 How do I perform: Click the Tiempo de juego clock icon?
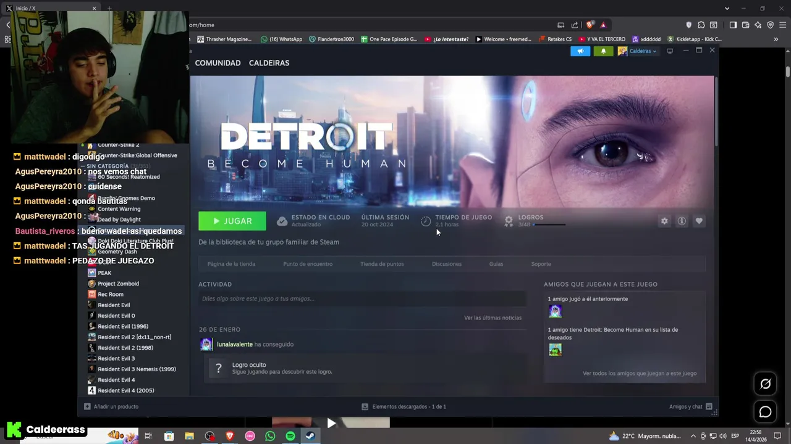point(426,221)
